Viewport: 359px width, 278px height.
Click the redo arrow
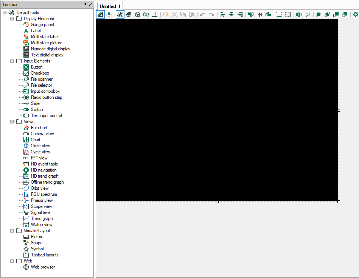211,14
